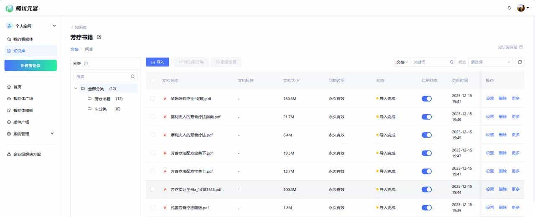Click the help icon beside 分类
535x217 pixels.
tap(86, 64)
